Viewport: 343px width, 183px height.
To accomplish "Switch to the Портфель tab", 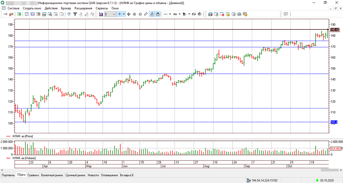I will (8, 175).
